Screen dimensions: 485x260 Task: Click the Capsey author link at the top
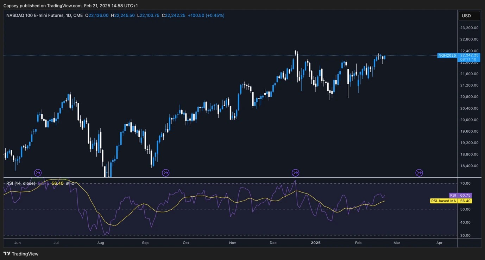[11, 6]
